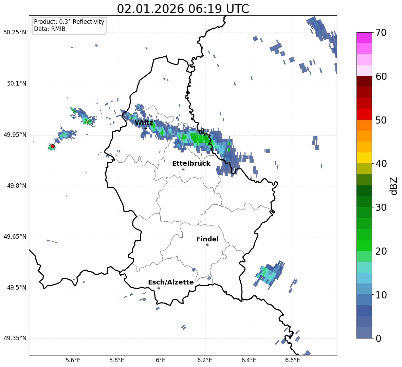Screen dimensions: 402x367
Task: Click the 5.8°E longitude label
Action: tap(117, 360)
